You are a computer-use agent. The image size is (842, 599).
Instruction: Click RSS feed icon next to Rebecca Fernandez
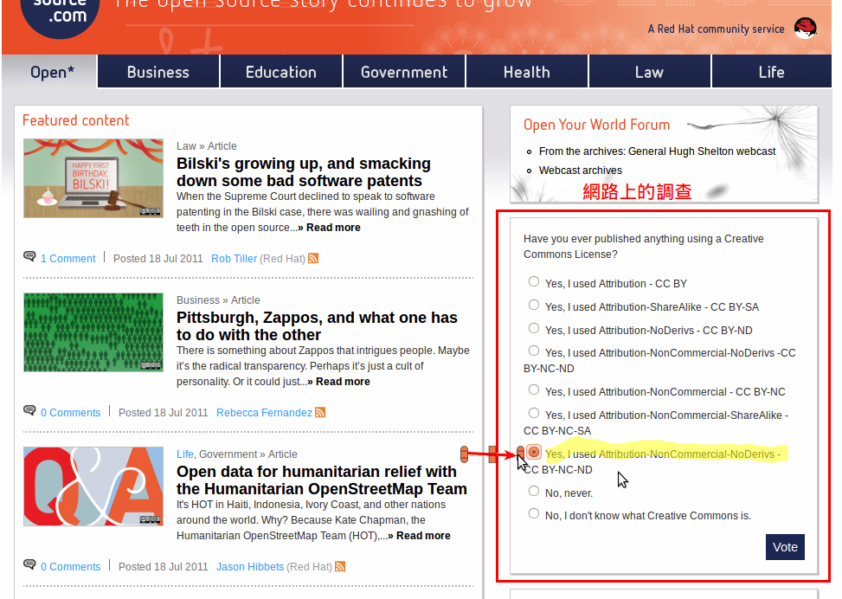tap(320, 413)
